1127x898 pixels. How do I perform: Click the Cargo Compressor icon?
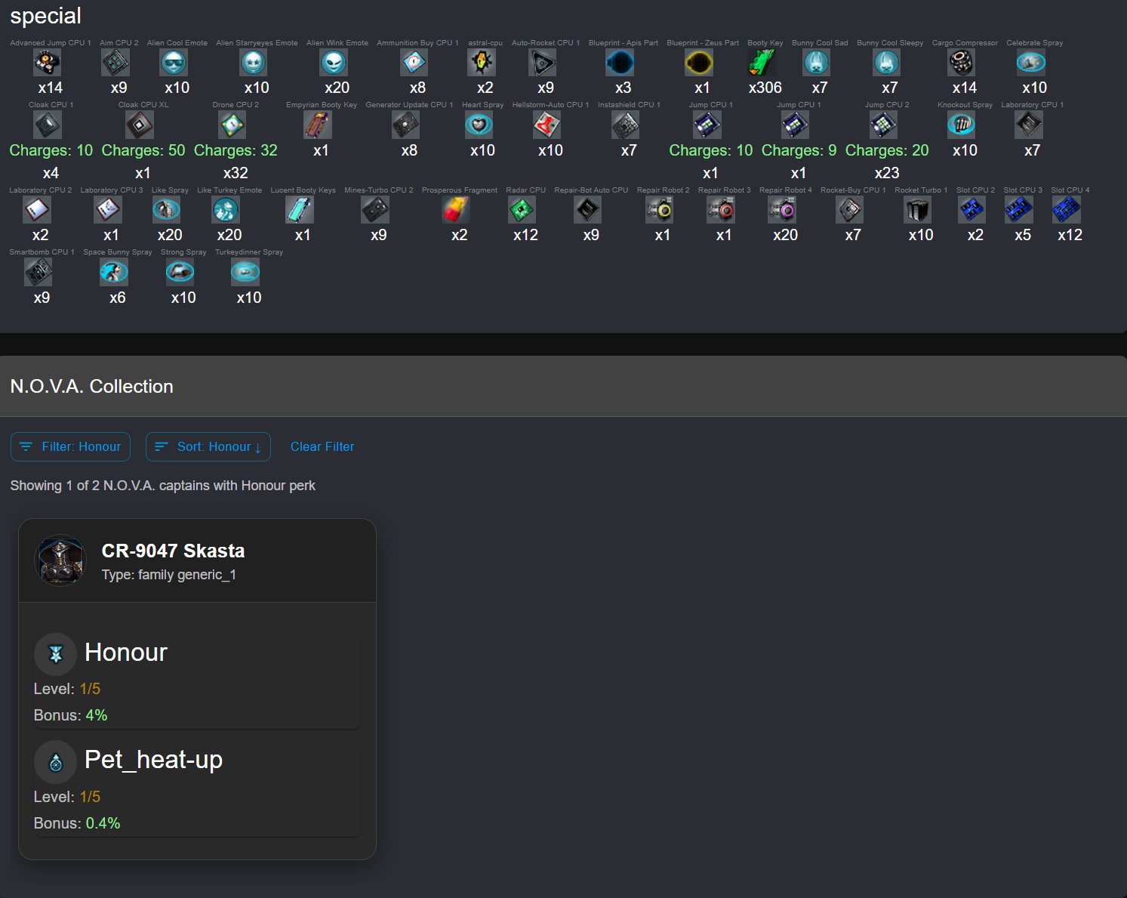[962, 63]
